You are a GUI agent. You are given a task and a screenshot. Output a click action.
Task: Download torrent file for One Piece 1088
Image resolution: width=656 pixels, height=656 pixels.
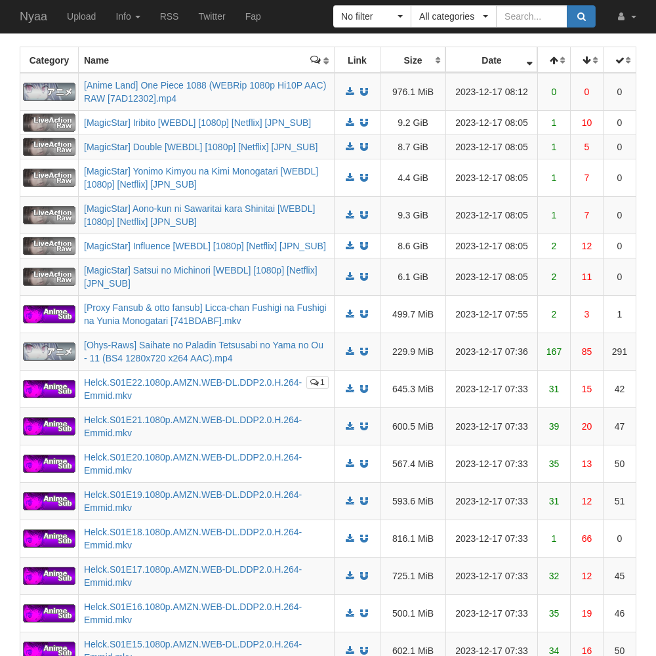[x=350, y=92]
